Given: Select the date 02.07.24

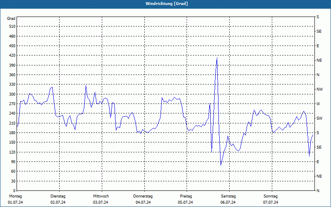Looking at the screenshot, I should 58,202.
